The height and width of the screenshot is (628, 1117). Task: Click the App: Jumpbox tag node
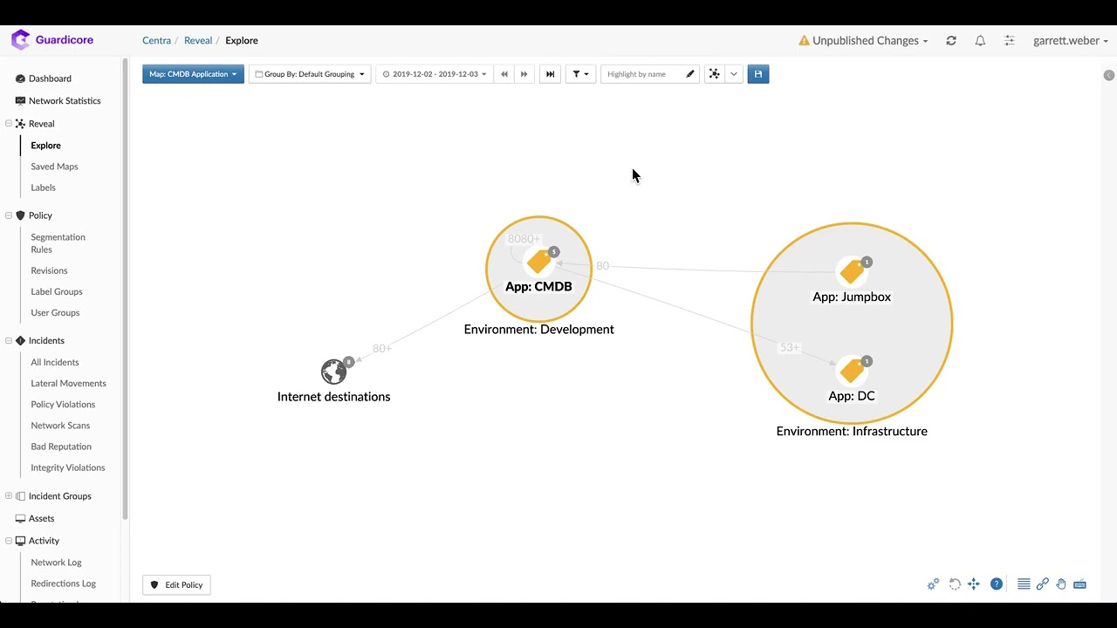click(852, 272)
